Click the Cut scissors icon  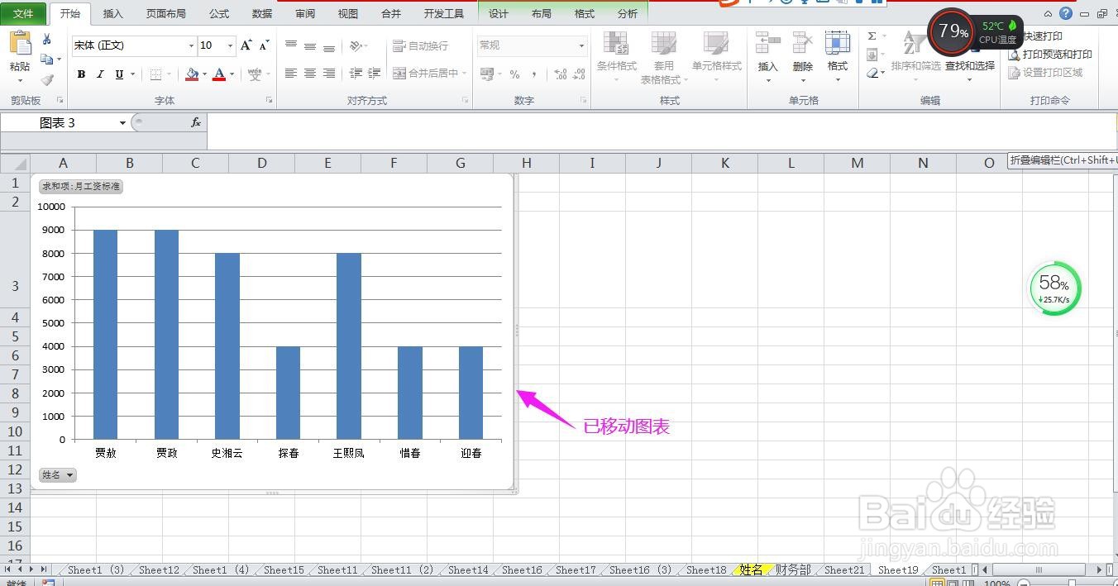tap(47, 39)
